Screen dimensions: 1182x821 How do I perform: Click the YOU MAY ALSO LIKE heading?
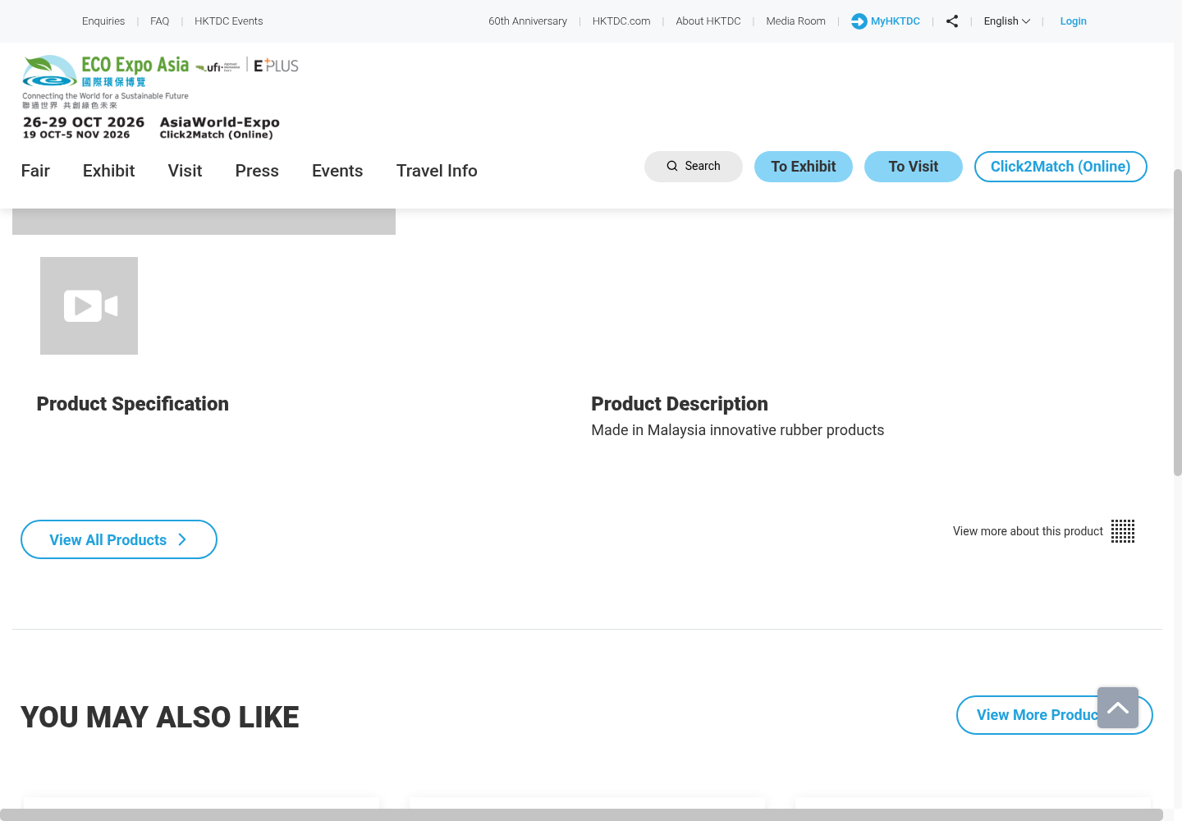point(160,717)
